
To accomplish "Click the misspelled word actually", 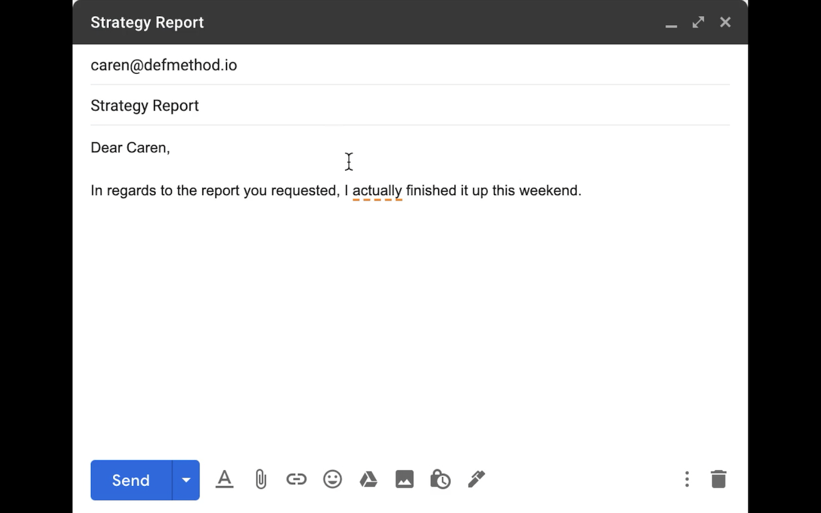I will (377, 190).
